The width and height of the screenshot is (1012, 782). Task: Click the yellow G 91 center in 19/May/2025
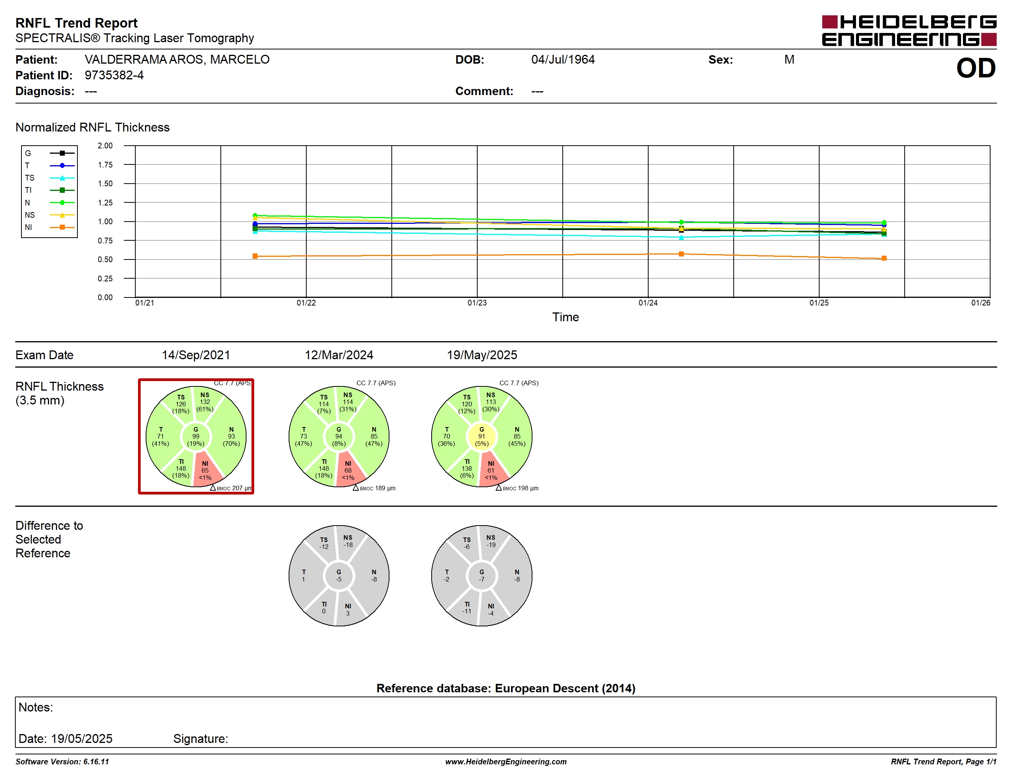point(482,436)
